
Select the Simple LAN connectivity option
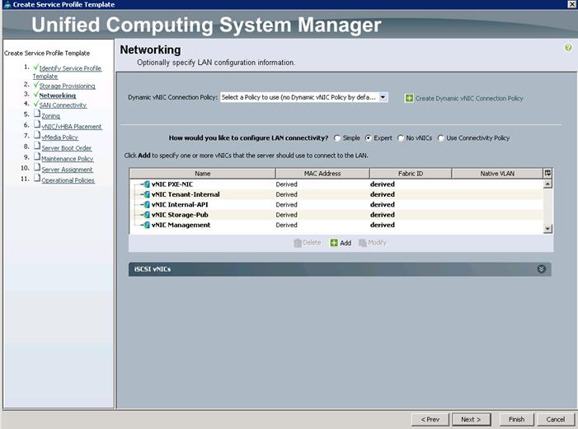(x=337, y=138)
